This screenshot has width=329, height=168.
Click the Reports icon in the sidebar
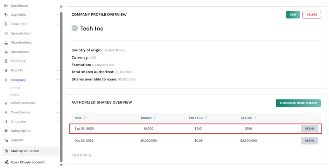tap(6, 70)
